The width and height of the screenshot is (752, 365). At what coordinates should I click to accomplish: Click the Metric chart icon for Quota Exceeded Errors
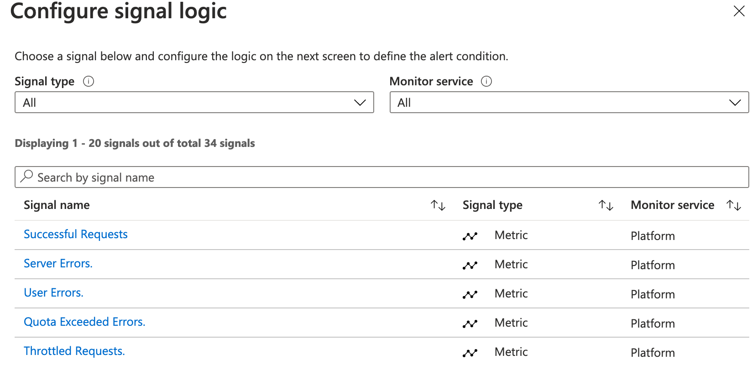(470, 323)
